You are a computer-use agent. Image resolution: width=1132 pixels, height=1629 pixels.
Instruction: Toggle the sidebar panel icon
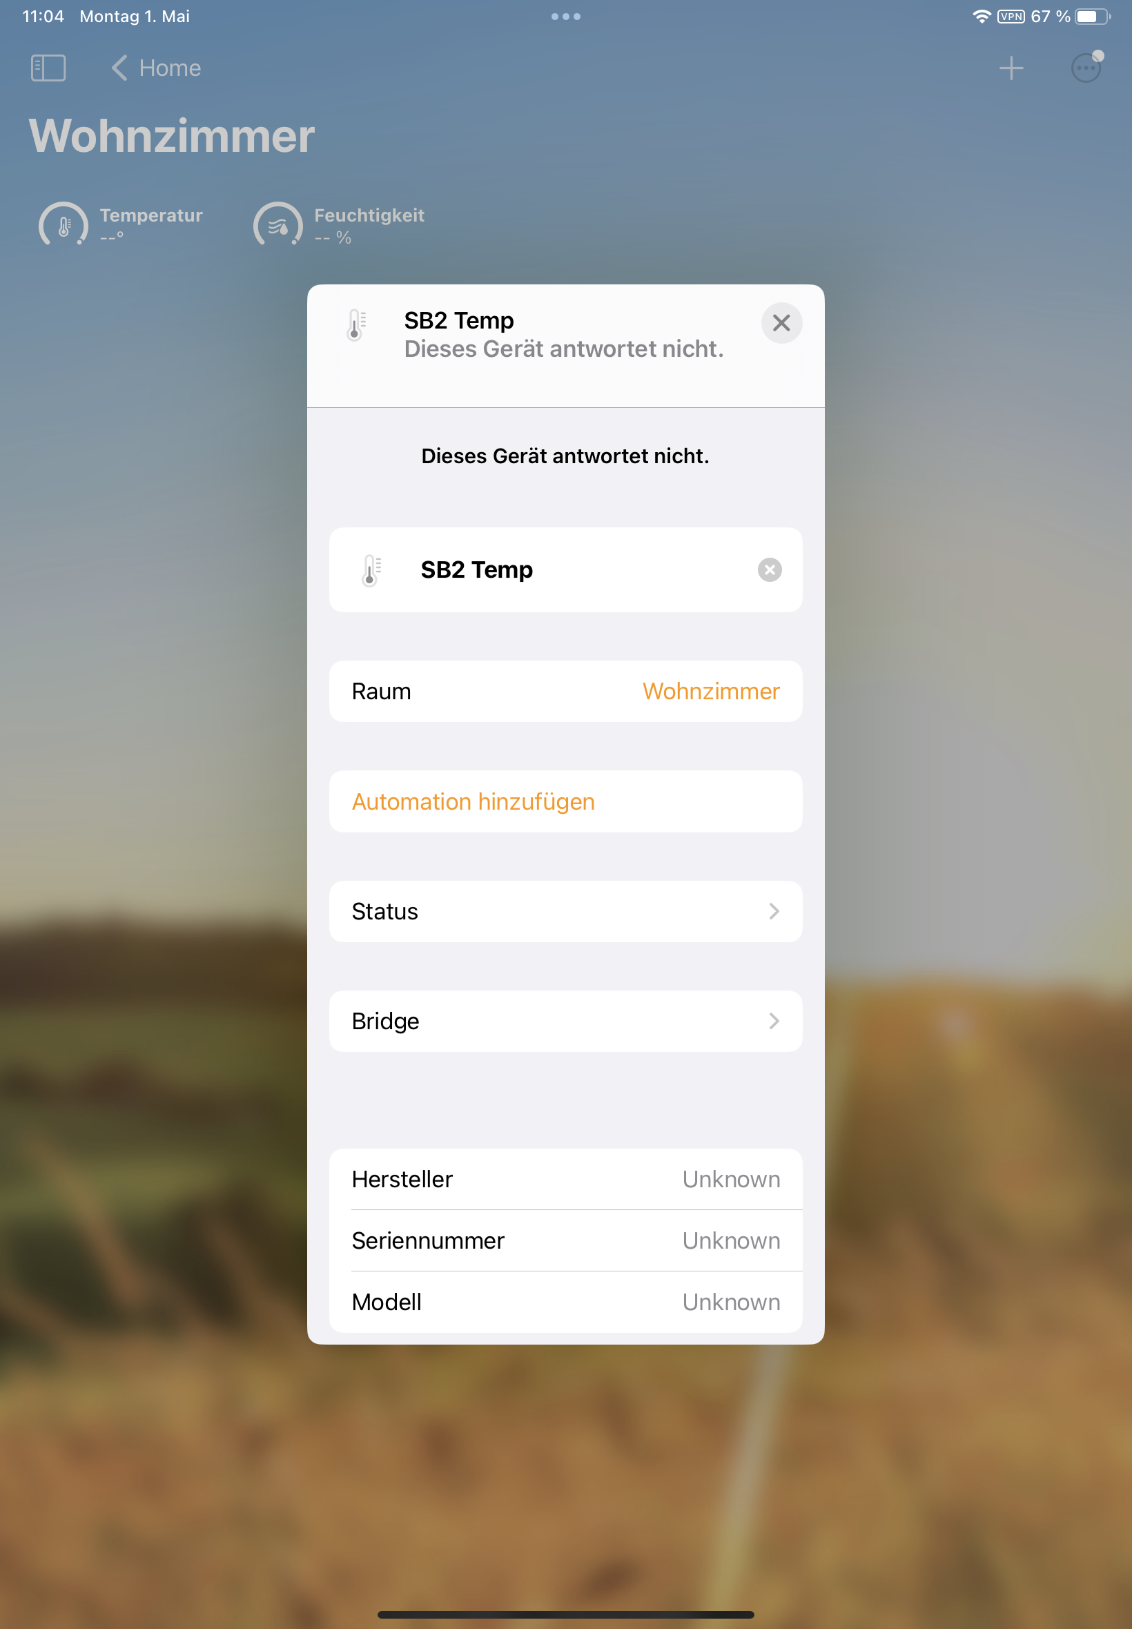(48, 68)
